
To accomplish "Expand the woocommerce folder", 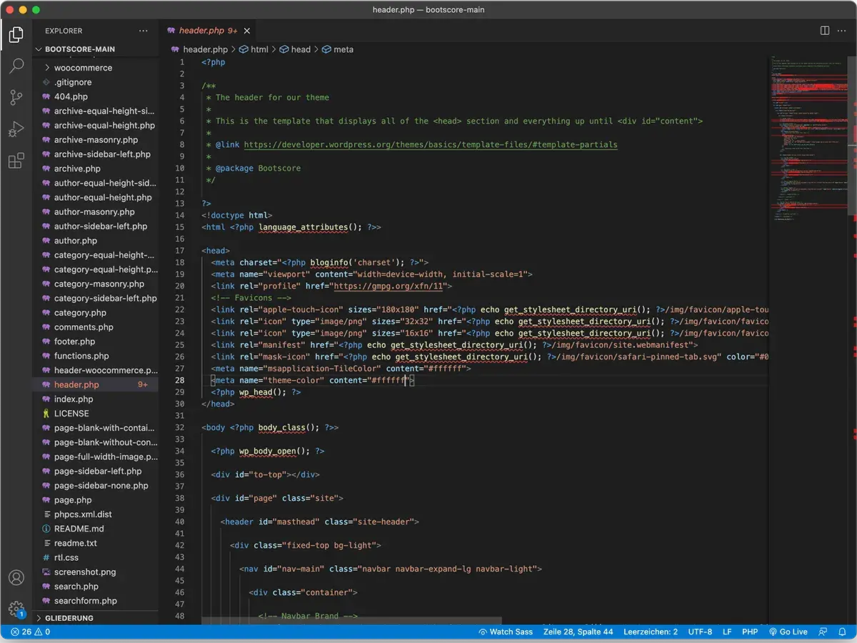I will 96,68.
